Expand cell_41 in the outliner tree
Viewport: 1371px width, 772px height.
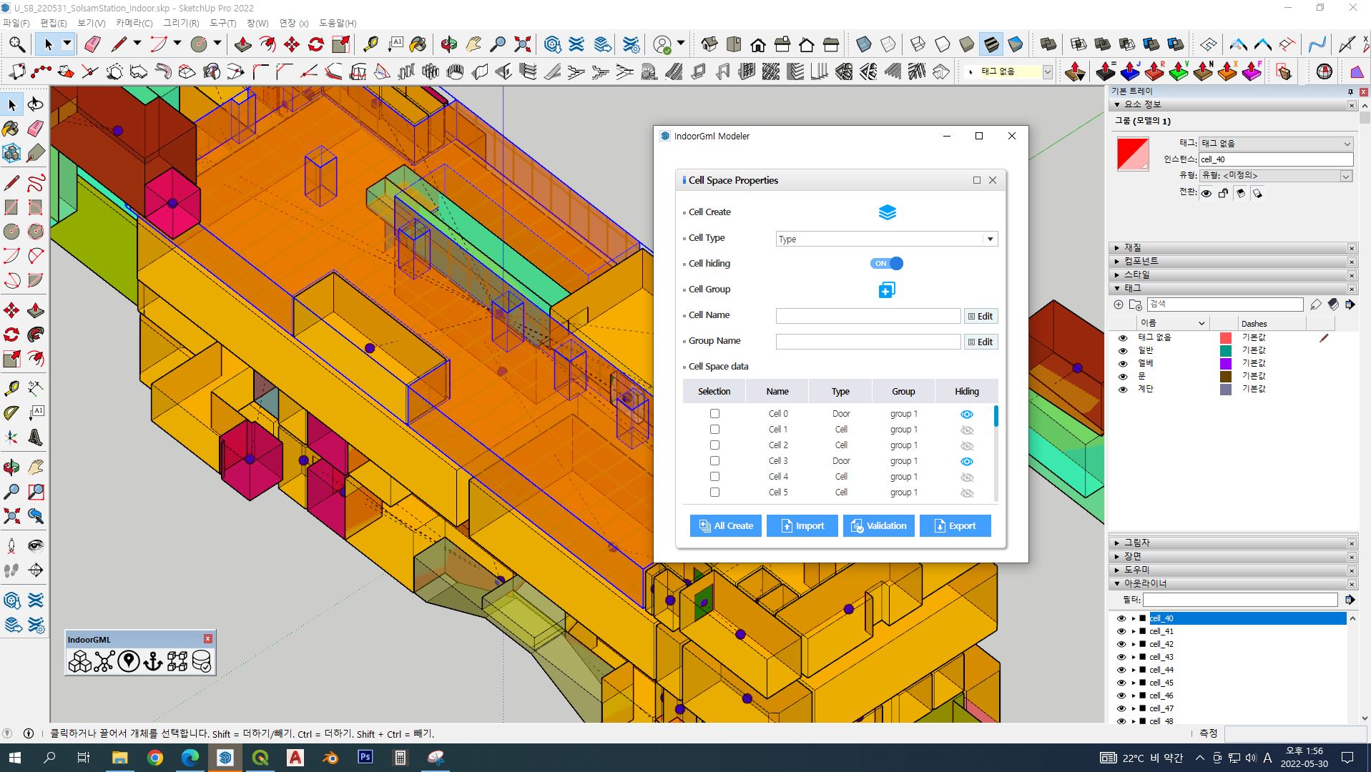tap(1134, 632)
